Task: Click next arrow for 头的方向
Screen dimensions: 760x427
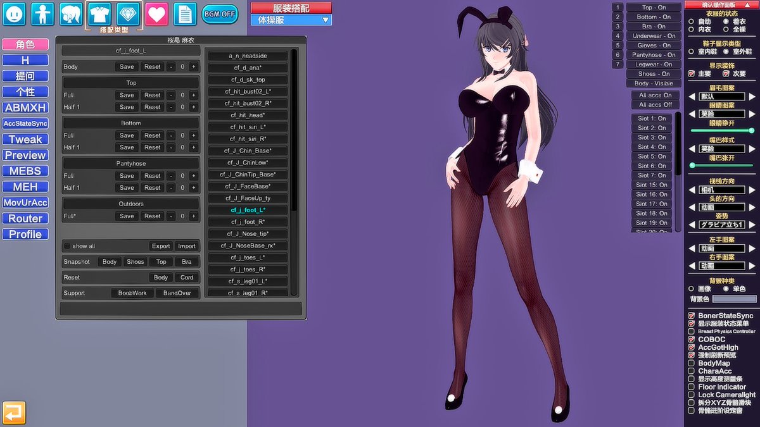Action: [752, 207]
